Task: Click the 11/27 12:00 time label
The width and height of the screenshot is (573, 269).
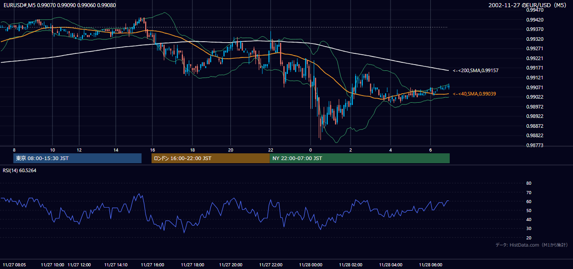Action: [79, 265]
